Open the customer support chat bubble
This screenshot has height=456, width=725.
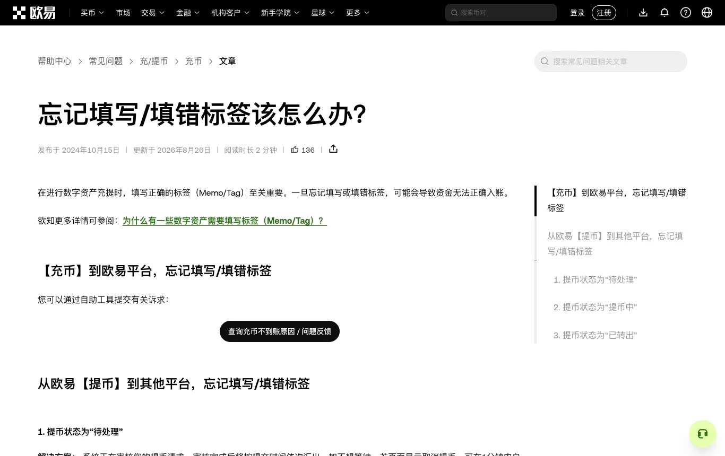point(703,434)
